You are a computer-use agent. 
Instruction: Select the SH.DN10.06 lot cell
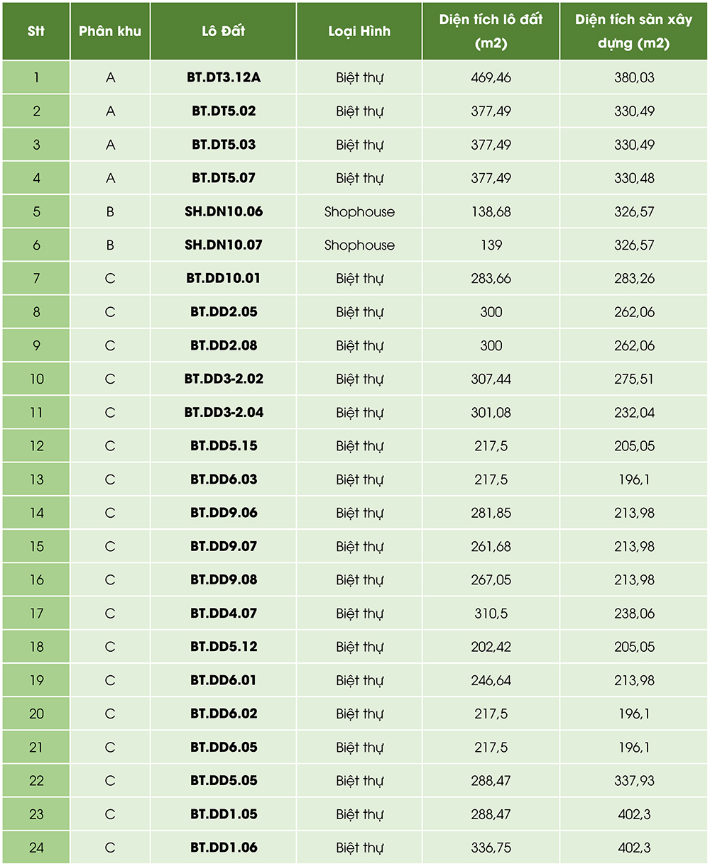pos(224,211)
